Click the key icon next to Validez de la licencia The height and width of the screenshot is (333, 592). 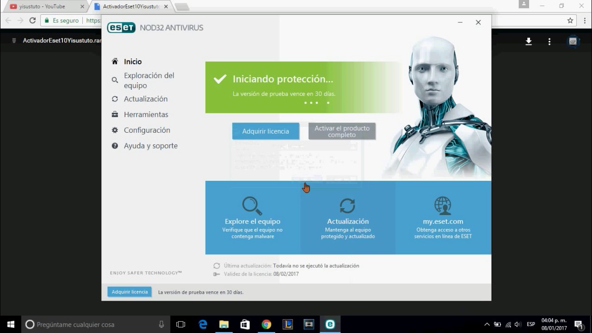(x=216, y=274)
